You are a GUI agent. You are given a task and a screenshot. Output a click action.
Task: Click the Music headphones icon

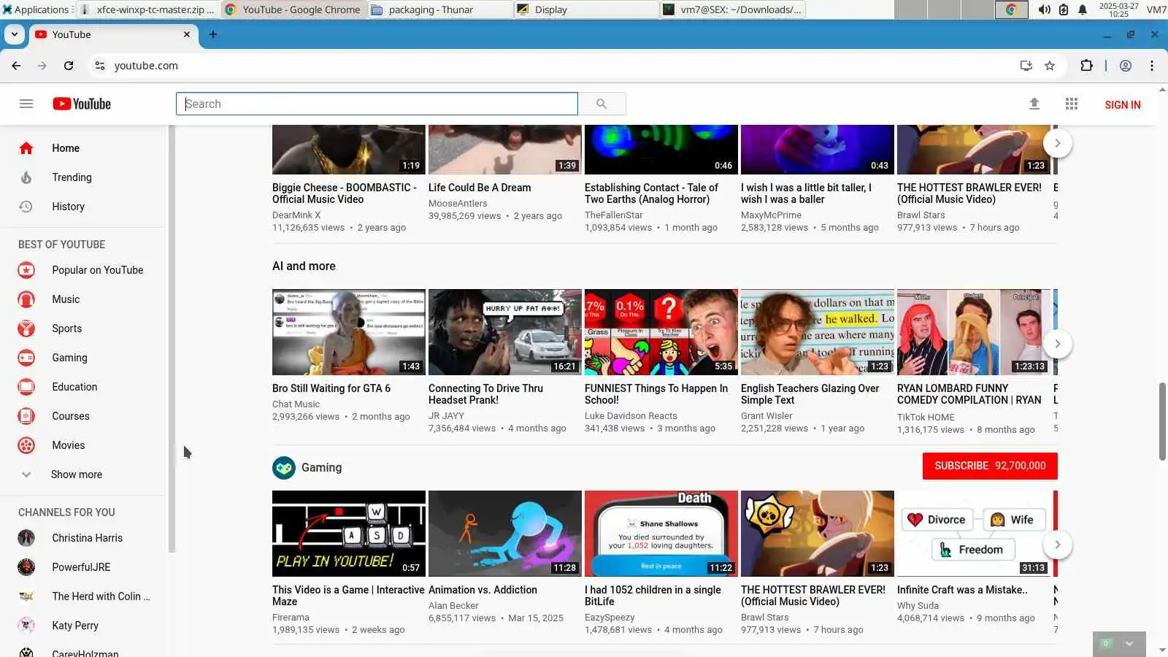(x=26, y=299)
